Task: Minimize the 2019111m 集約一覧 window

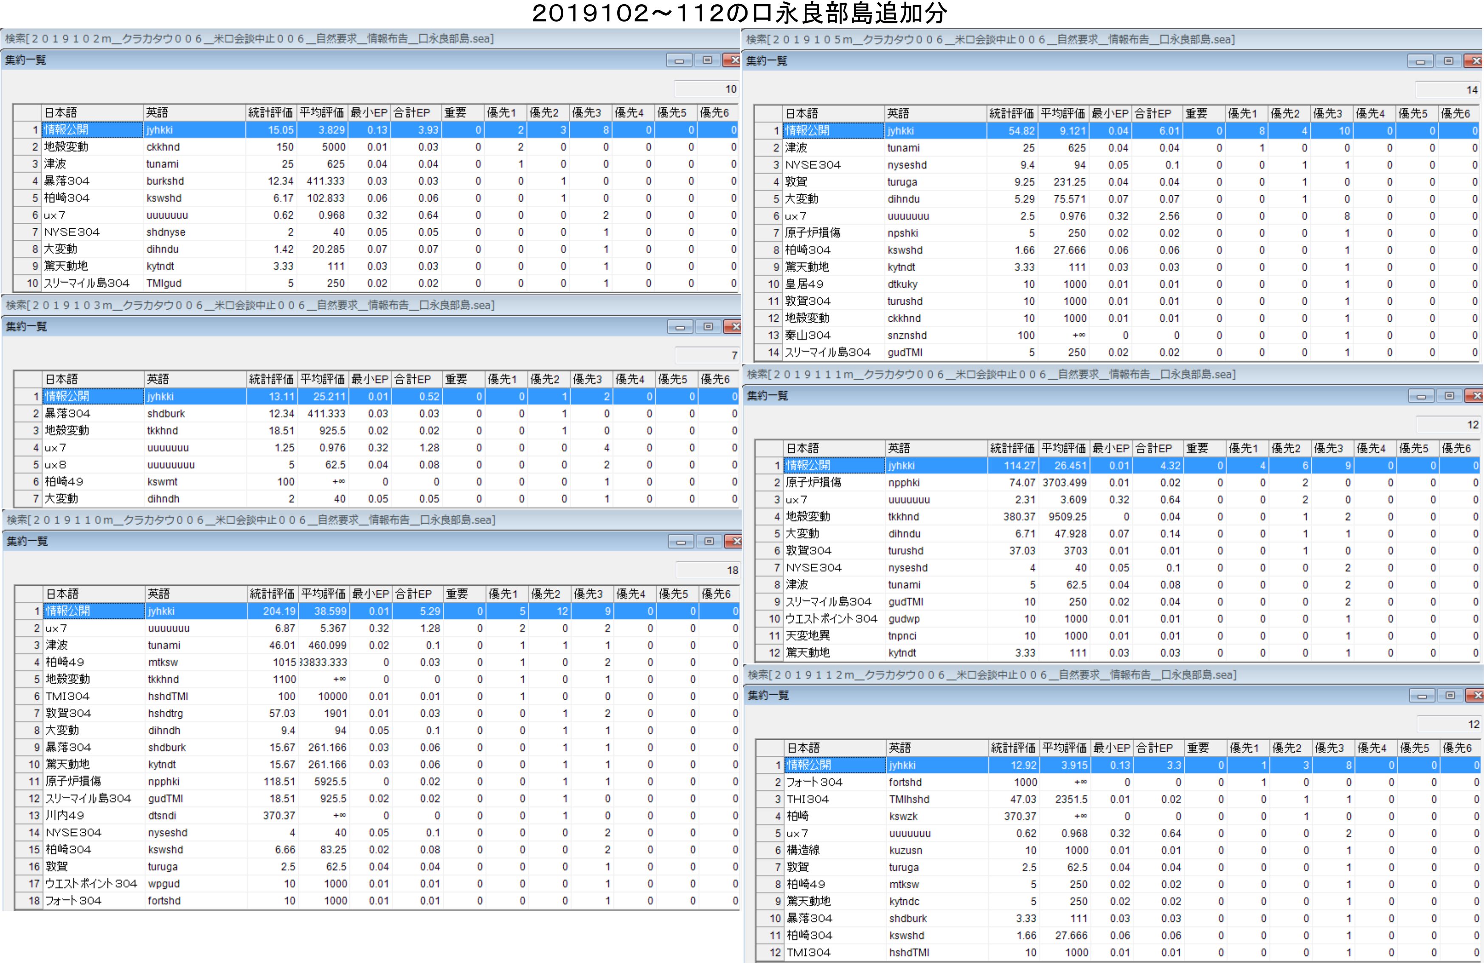Action: [x=1421, y=396]
